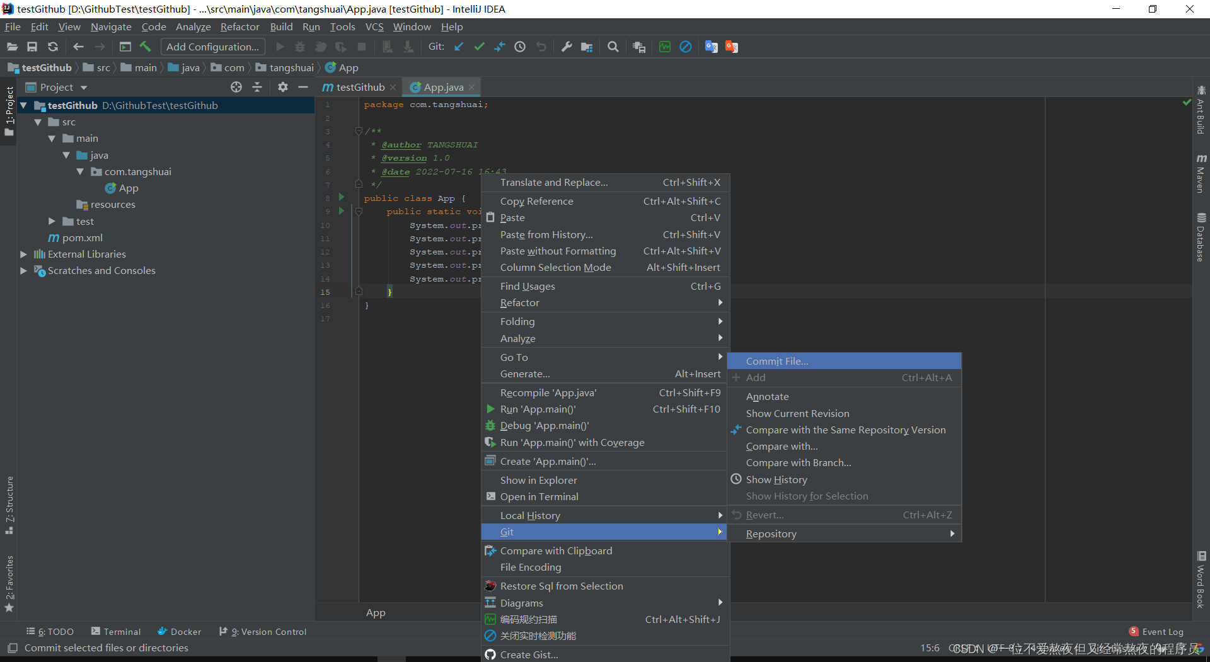Open the VCS menu
Viewport: 1210px width, 662px height.
click(x=374, y=26)
